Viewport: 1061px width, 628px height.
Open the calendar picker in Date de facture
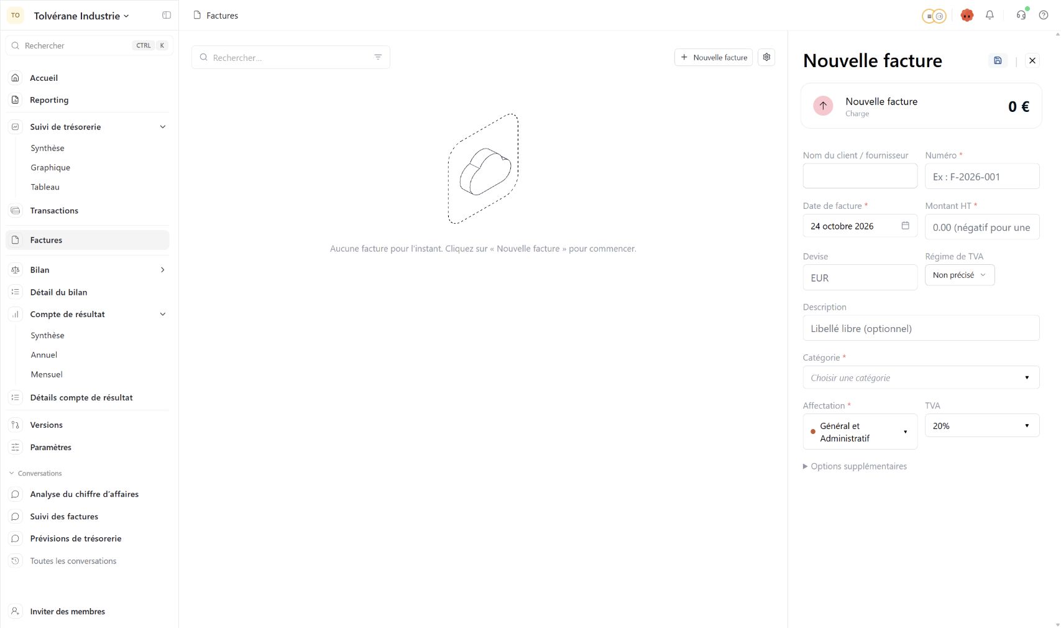pyautogui.click(x=905, y=226)
